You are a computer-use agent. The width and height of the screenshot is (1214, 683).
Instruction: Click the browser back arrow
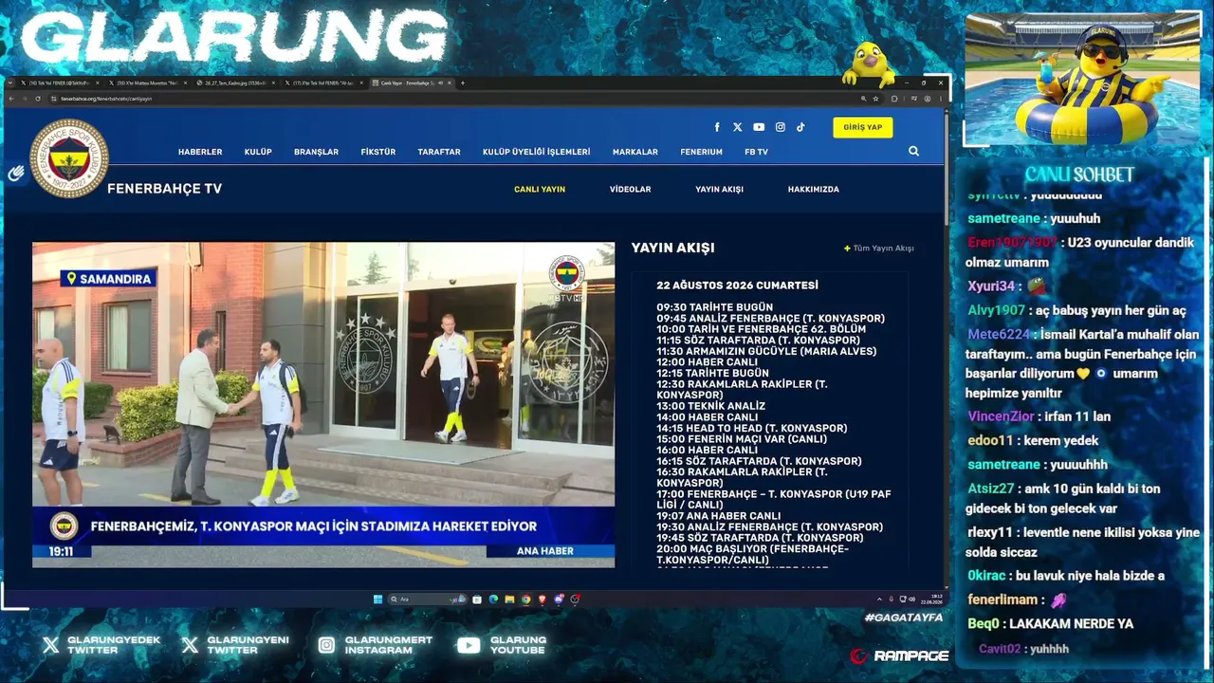[11, 98]
